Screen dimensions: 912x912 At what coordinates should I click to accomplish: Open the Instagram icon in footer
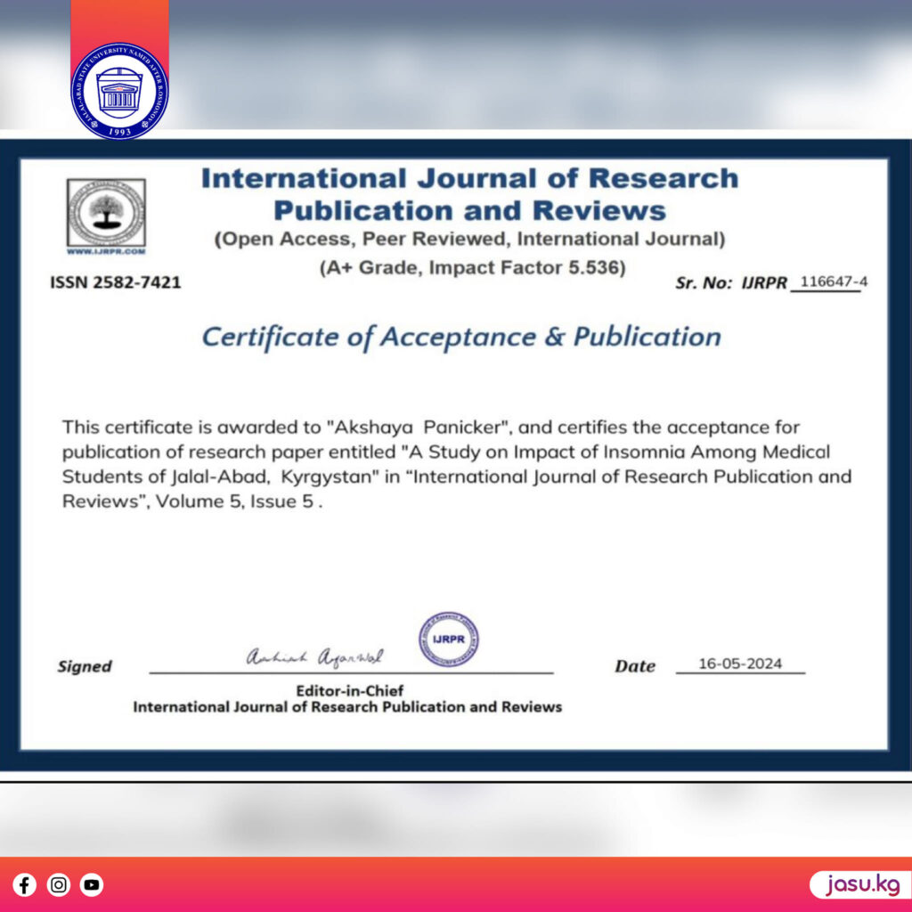58,884
